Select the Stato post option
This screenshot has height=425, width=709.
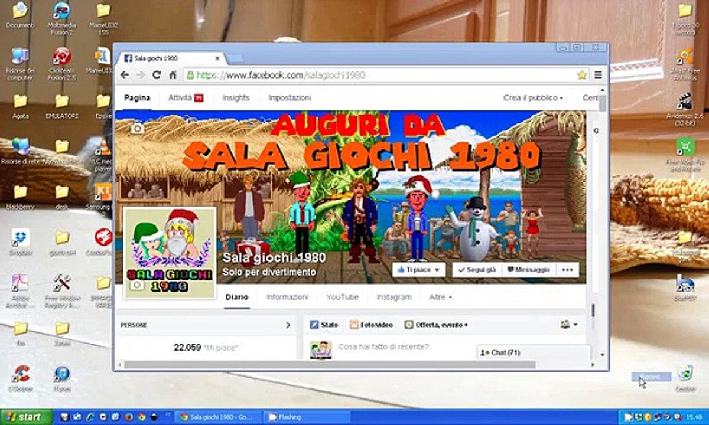[x=324, y=325]
